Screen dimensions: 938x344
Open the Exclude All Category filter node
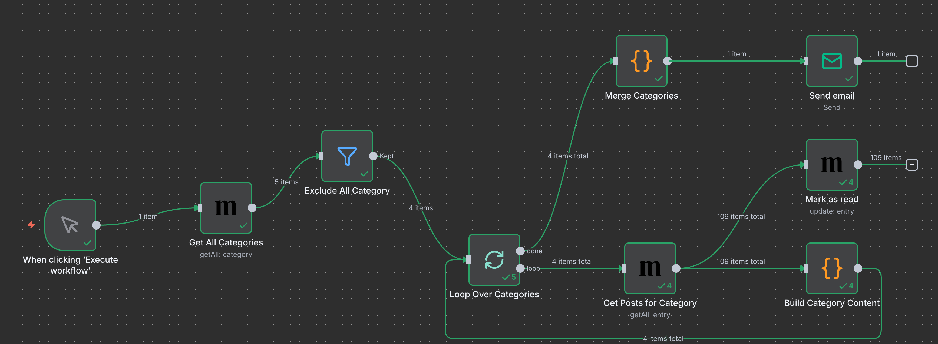347,156
